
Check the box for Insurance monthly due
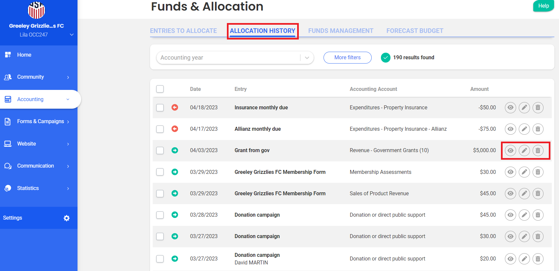pos(160,108)
